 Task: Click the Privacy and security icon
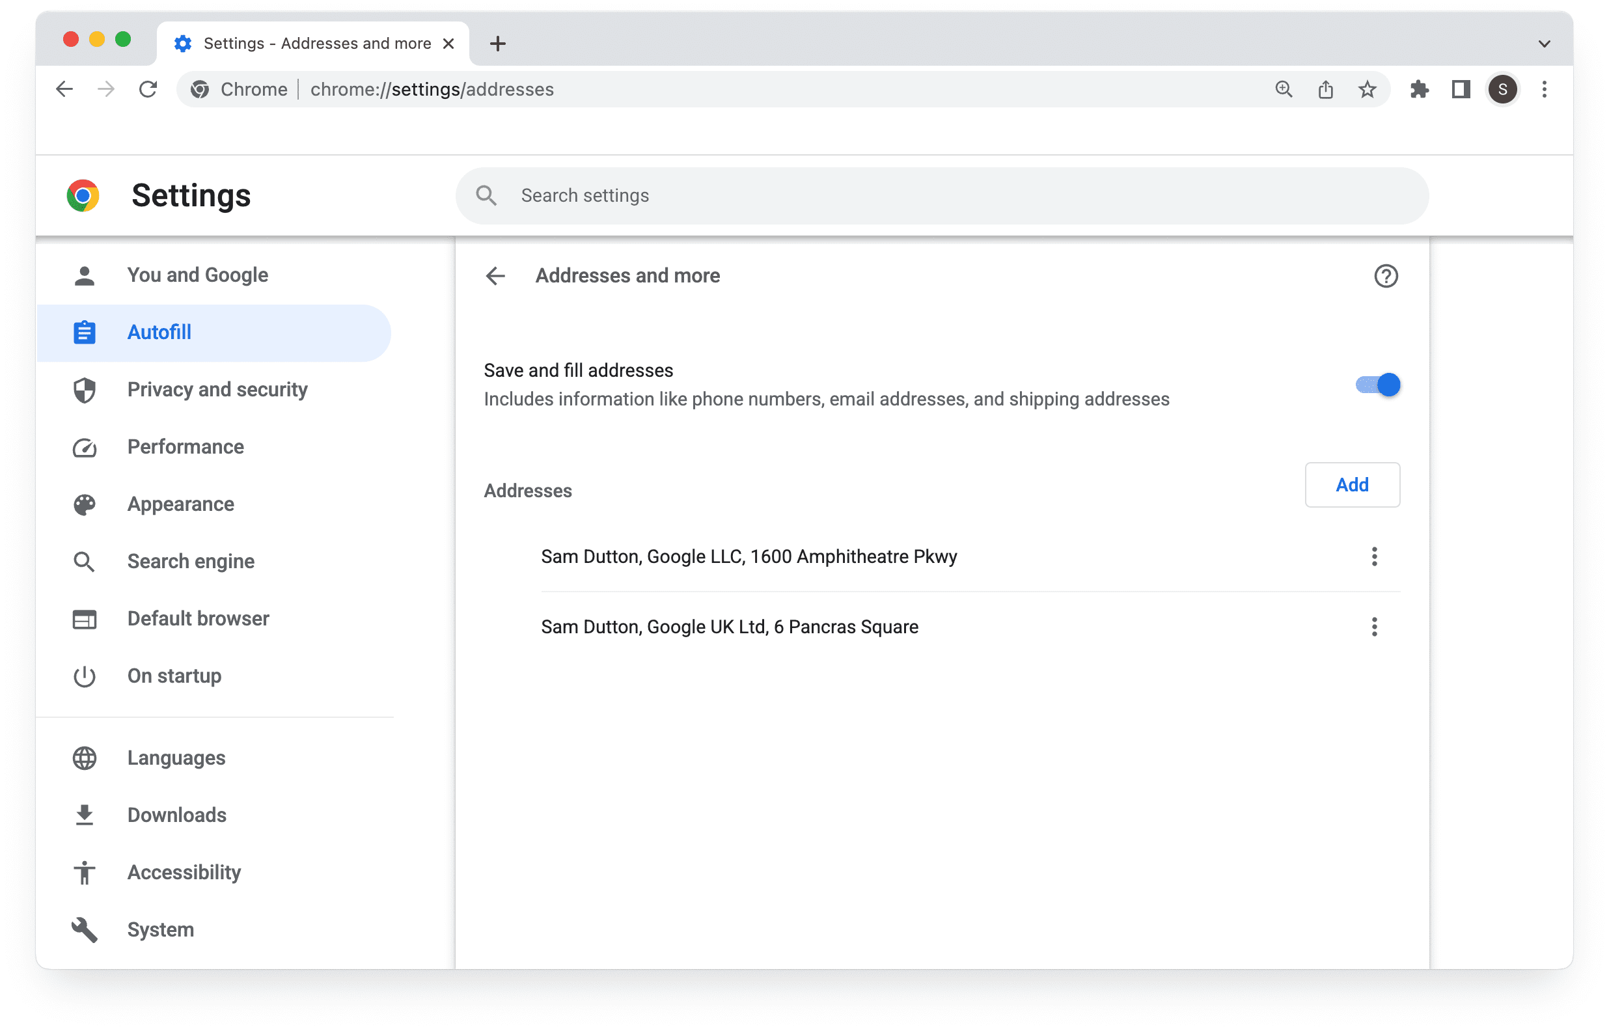[x=85, y=389]
